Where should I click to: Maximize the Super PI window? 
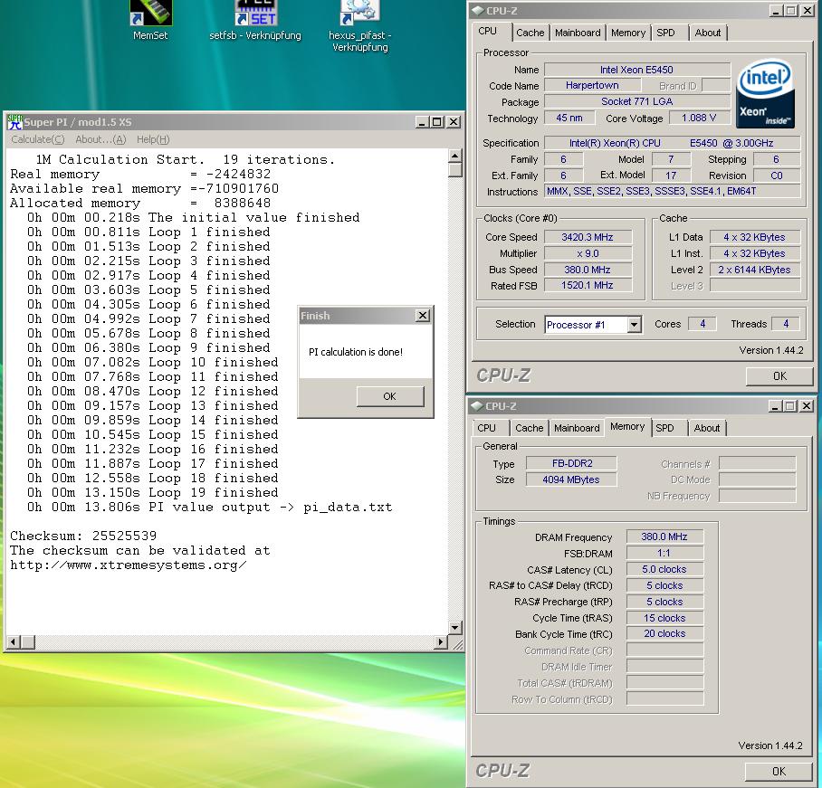click(436, 122)
